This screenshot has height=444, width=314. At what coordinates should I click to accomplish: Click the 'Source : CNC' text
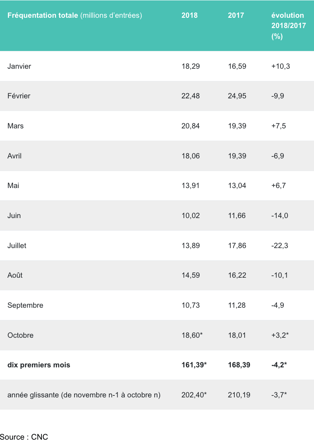point(24,437)
